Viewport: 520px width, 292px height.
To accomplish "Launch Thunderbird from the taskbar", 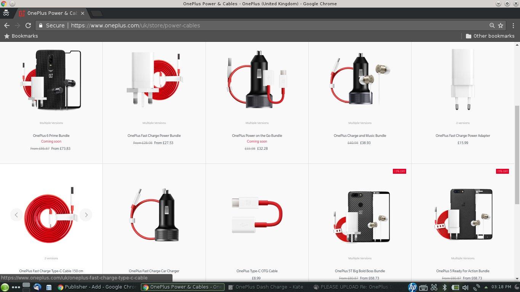I will pos(37,287).
